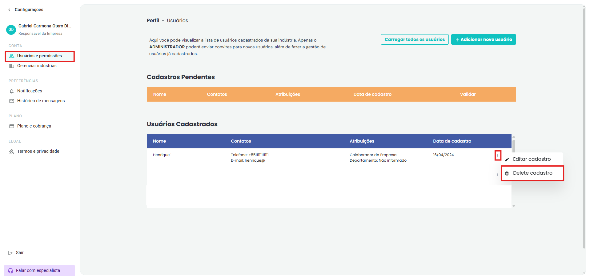Open Plano e cobrança section
Viewport: 590px width, 279px height.
pyautogui.click(x=34, y=126)
